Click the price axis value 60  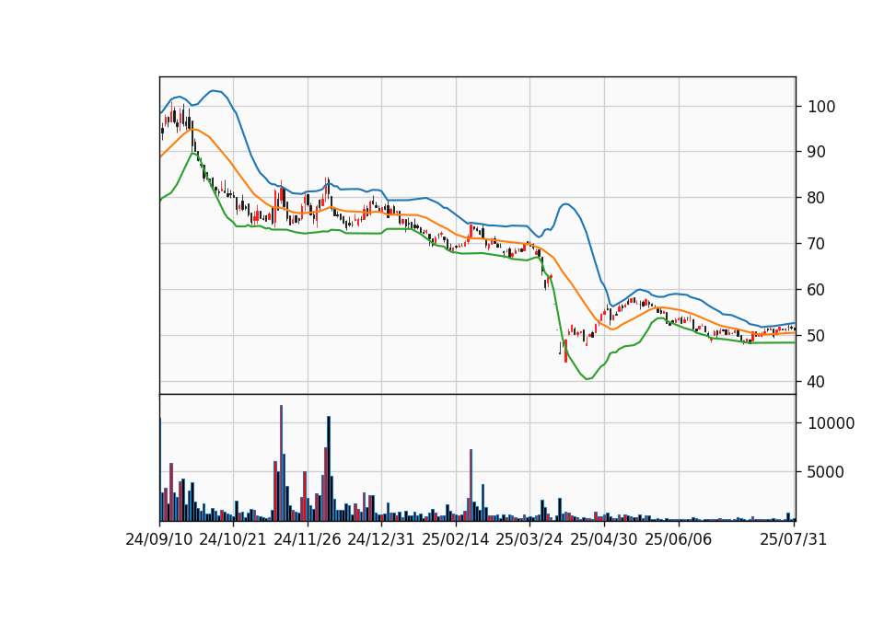tap(817, 290)
